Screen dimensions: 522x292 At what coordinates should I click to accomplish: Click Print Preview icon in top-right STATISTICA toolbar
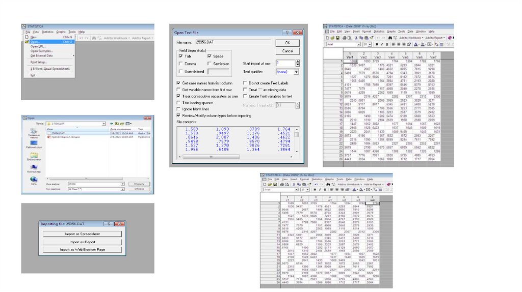click(x=350, y=38)
